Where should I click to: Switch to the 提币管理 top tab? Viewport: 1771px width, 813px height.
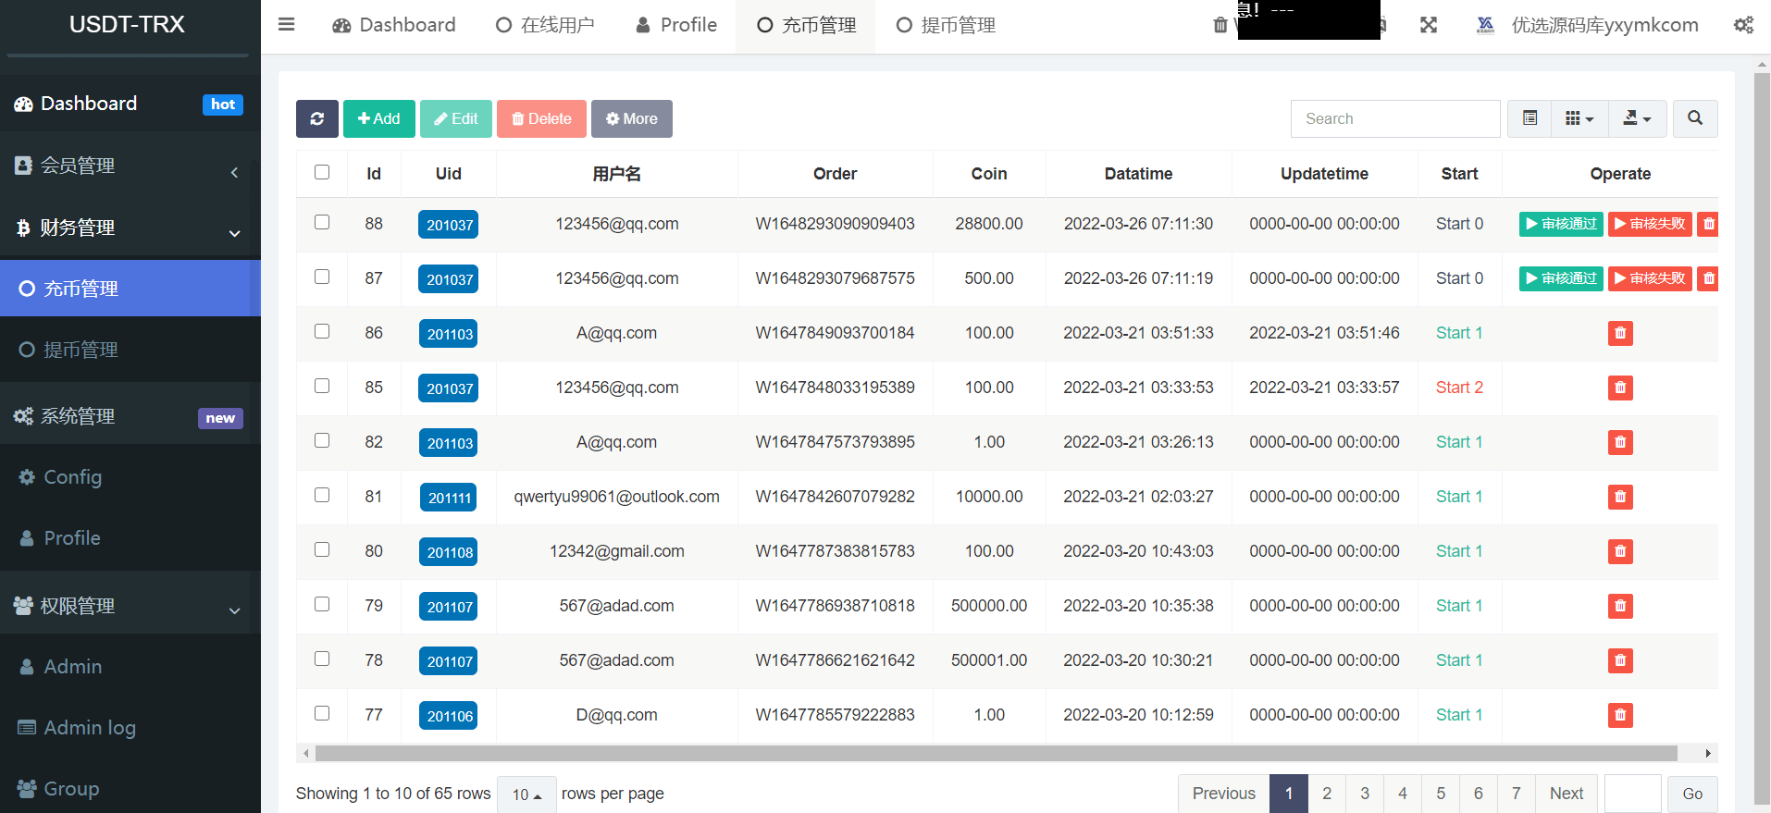(x=946, y=25)
